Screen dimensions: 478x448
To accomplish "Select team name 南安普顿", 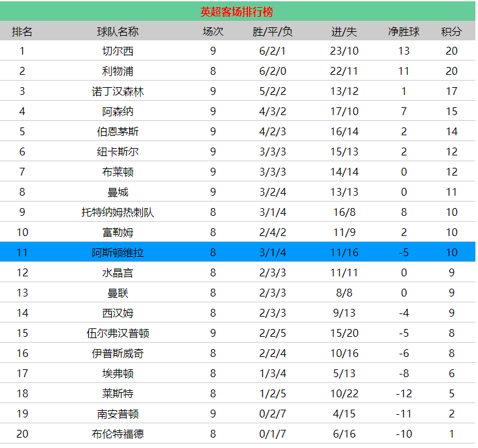I will pos(118,414).
